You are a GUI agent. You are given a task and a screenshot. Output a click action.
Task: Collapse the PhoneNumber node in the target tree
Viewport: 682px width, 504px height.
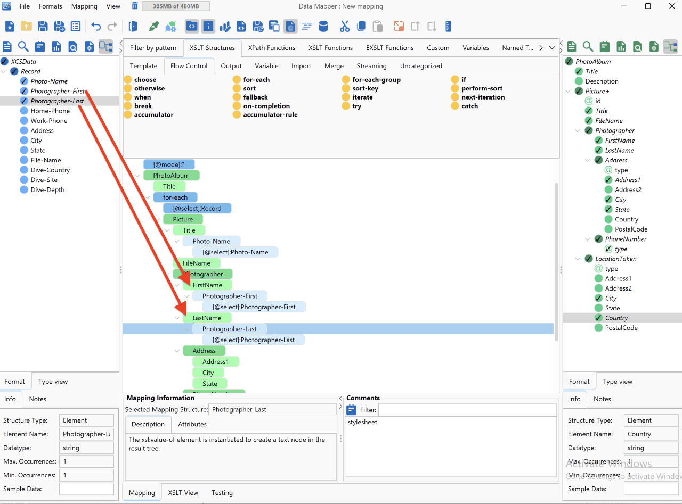pyautogui.click(x=589, y=239)
